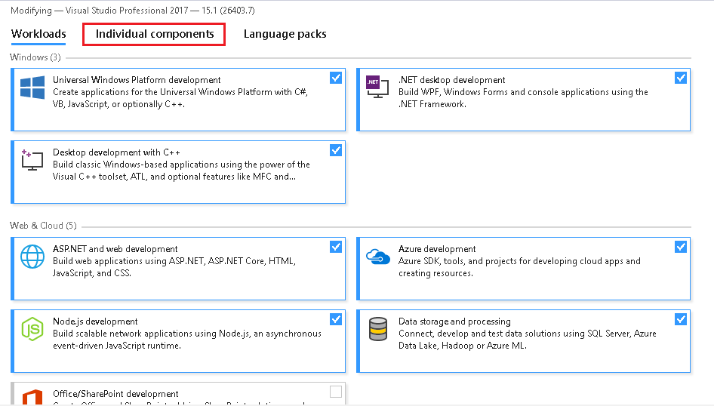Click 'Azure SDK, tools, and projects' description

pyautogui.click(x=519, y=267)
